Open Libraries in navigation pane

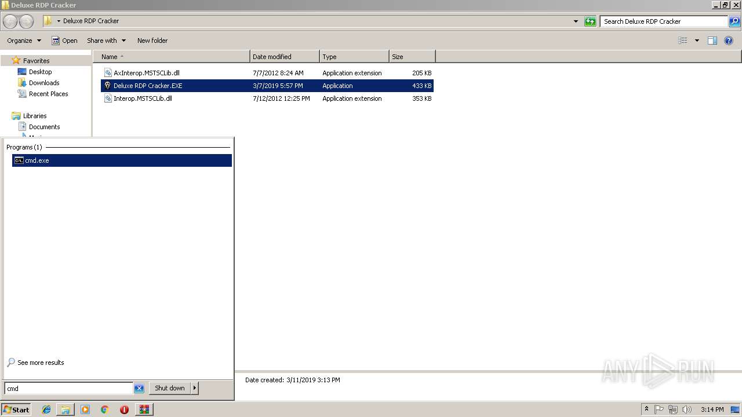[35, 116]
